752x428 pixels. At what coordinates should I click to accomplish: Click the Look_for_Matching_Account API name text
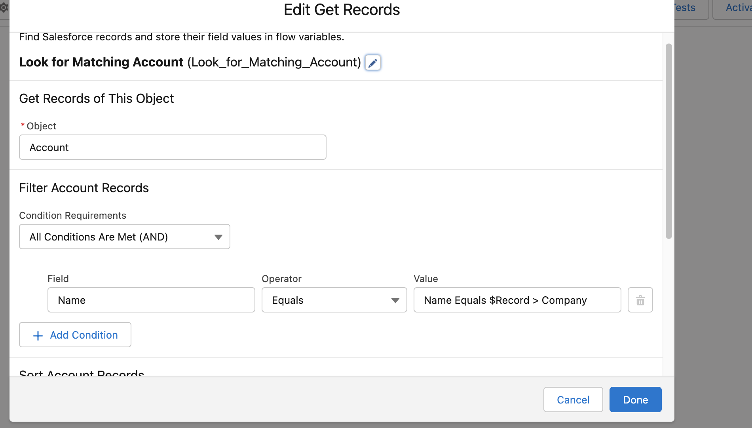click(x=274, y=62)
